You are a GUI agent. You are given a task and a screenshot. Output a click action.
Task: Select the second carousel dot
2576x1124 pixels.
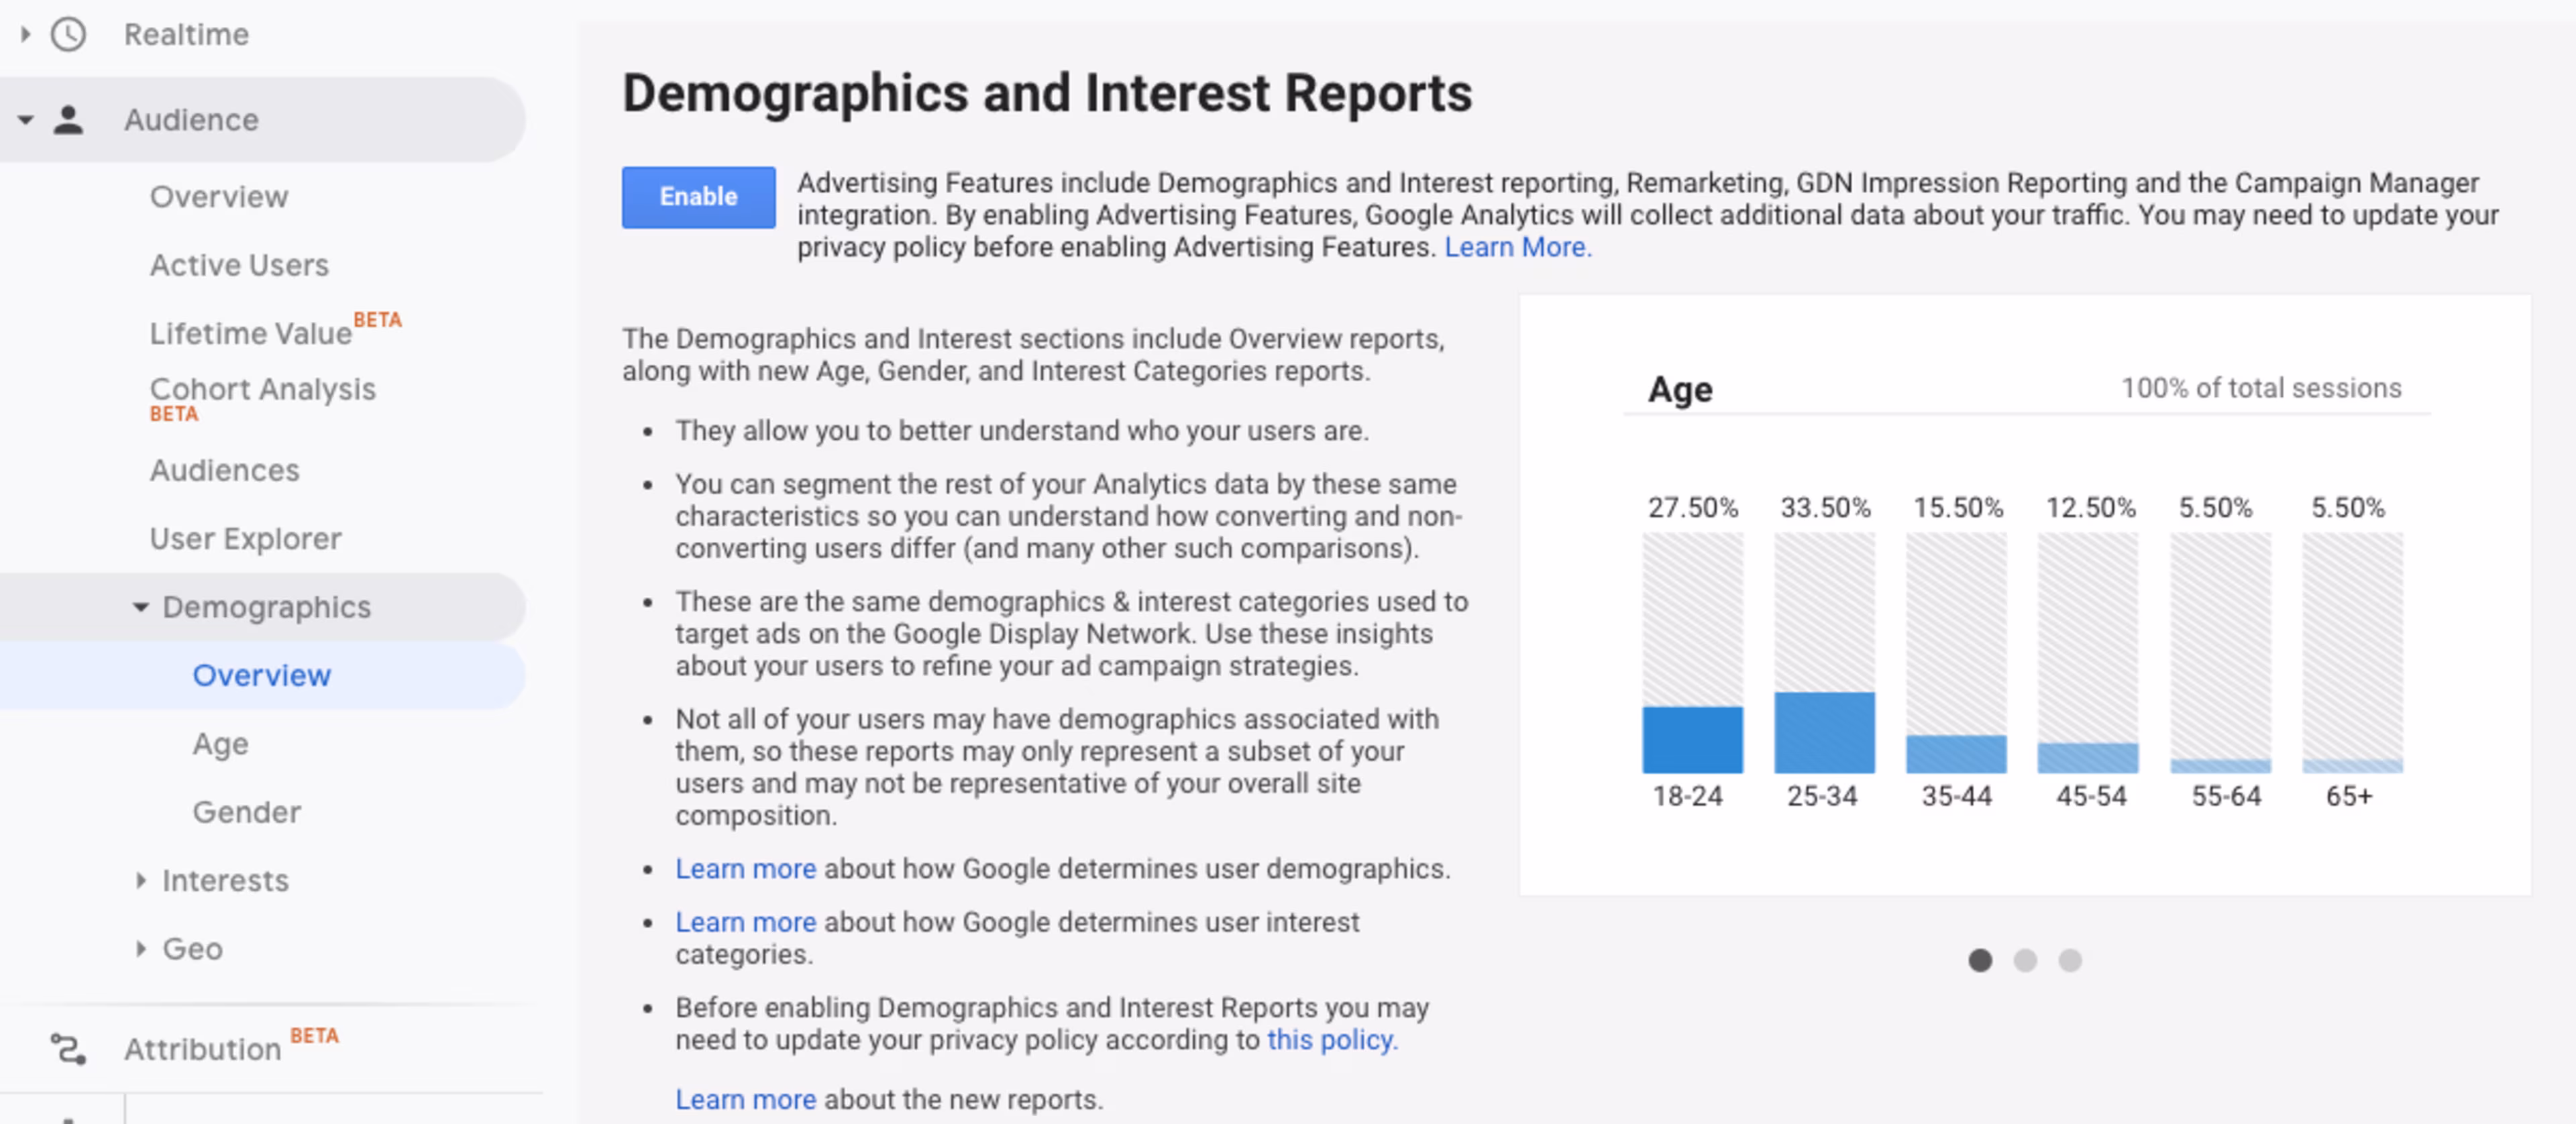point(2026,960)
